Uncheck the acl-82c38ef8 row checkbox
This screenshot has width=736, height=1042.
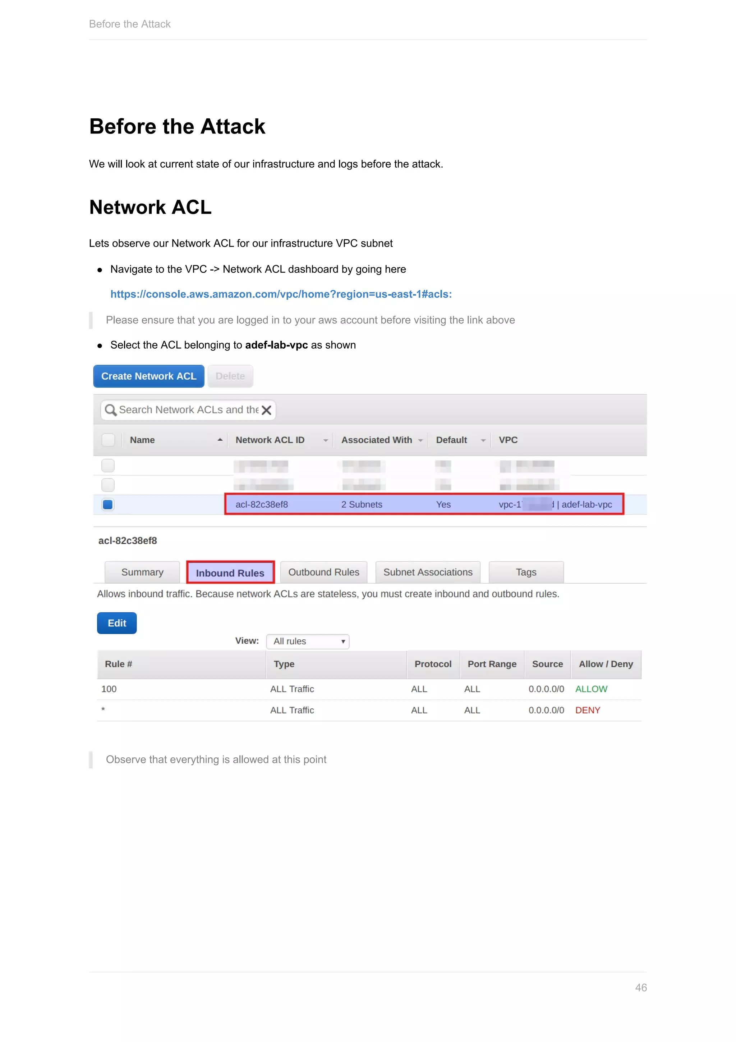click(x=108, y=505)
